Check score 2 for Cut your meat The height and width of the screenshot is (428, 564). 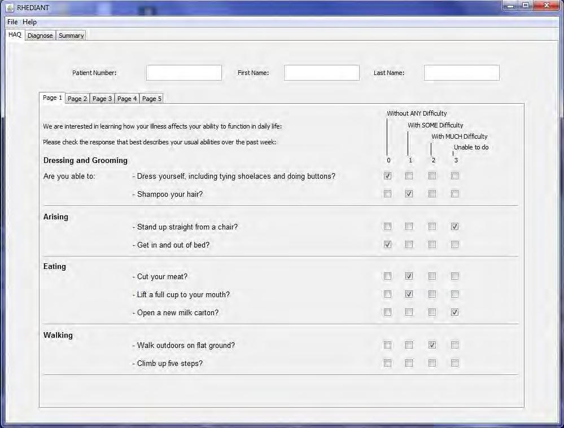(x=432, y=276)
